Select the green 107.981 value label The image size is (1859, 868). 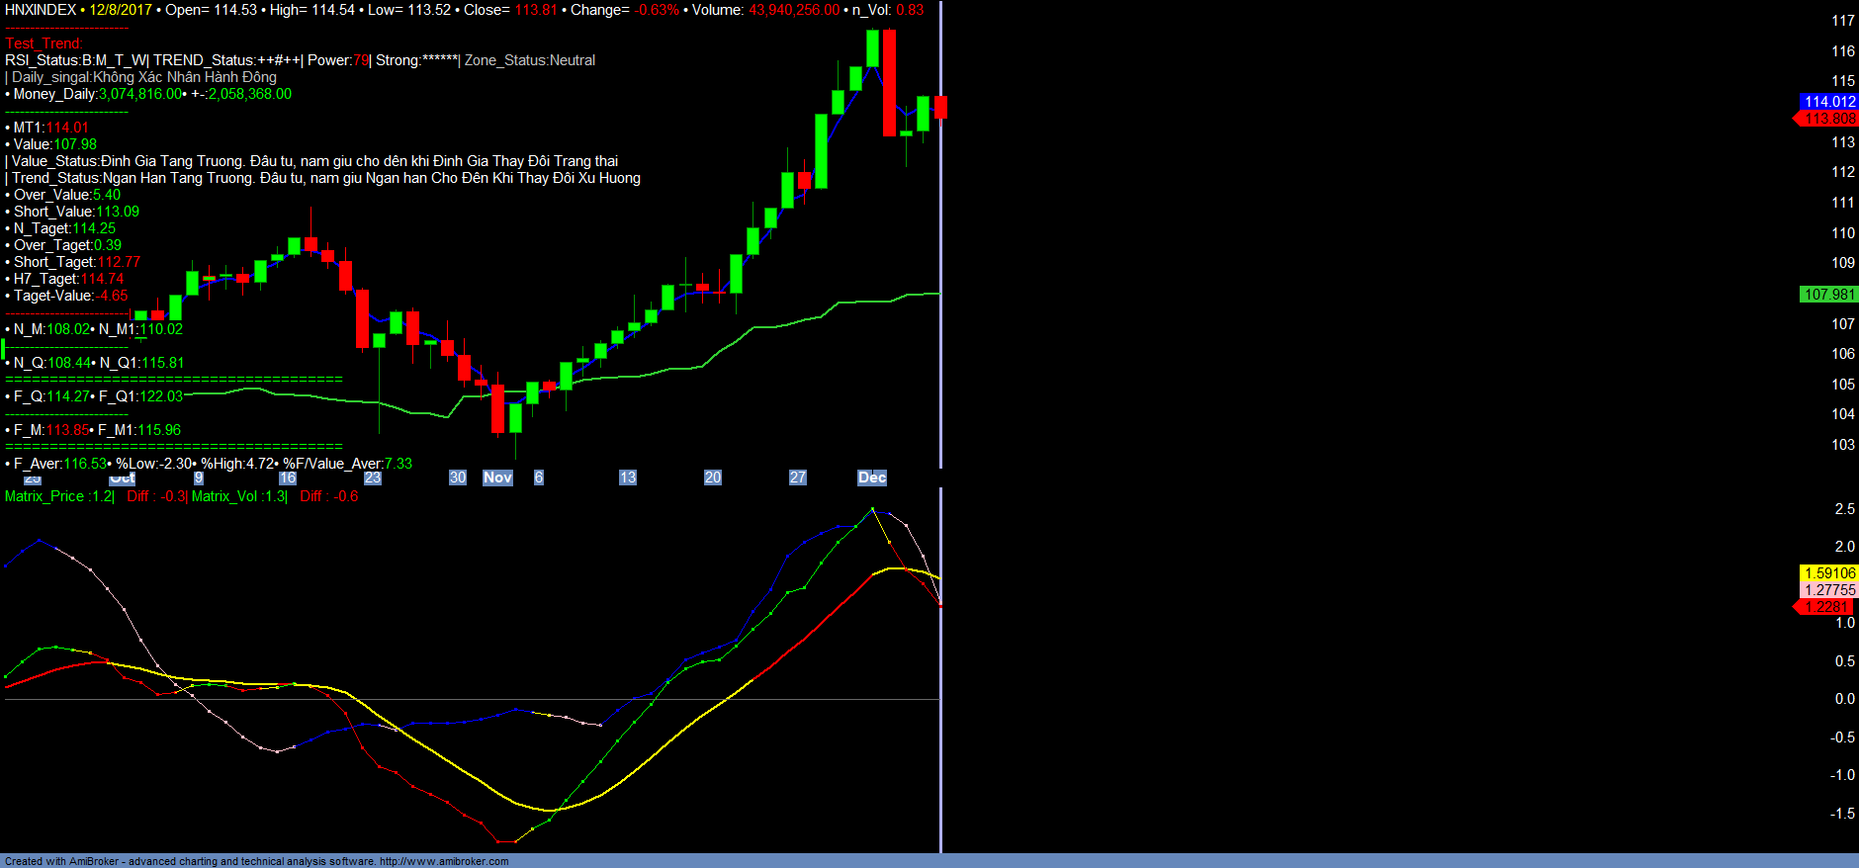point(1828,295)
